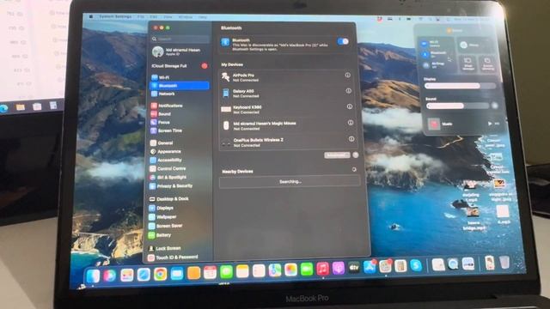
Task: Toggle AirDrop in the Control Centre panel
Action: click(426, 65)
